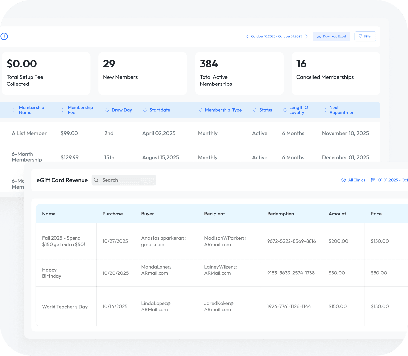This screenshot has height=356, width=408.
Task: Click the blue info alert icon
Action: [x=4, y=36]
